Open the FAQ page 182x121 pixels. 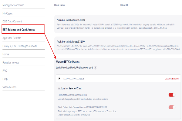(5, 71)
